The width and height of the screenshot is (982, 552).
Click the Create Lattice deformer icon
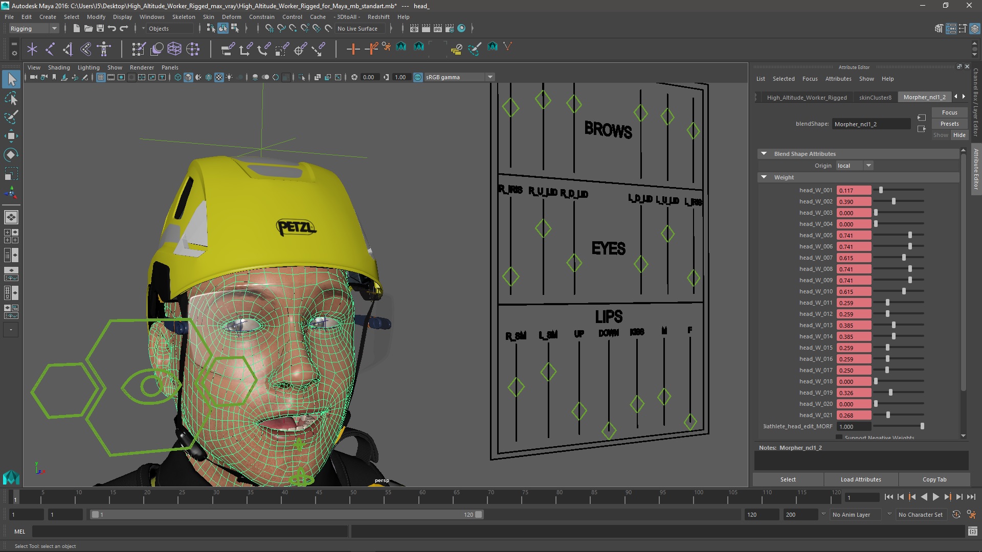[174, 49]
